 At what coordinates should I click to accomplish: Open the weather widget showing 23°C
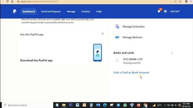[157, 105]
